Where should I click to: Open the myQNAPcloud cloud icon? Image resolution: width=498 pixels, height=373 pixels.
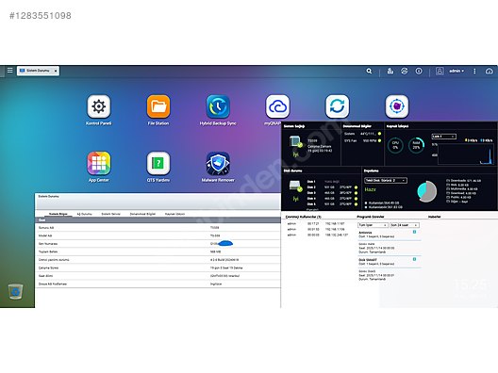277,106
